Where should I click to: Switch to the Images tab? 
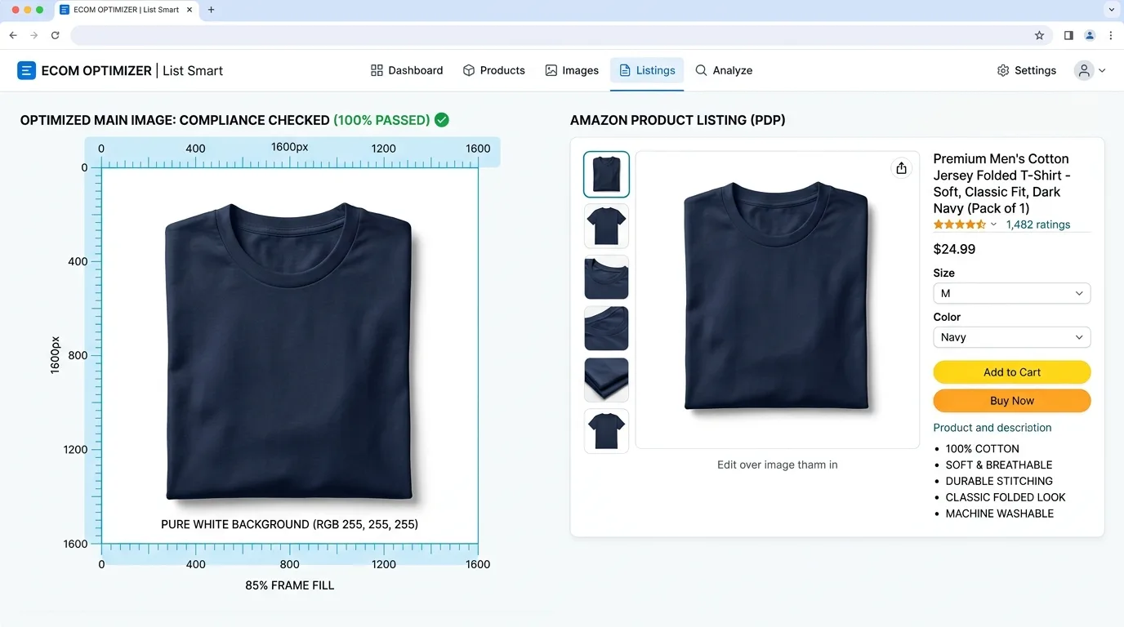[x=572, y=70]
